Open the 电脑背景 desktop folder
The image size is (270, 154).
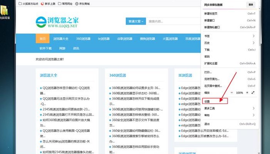point(4,12)
